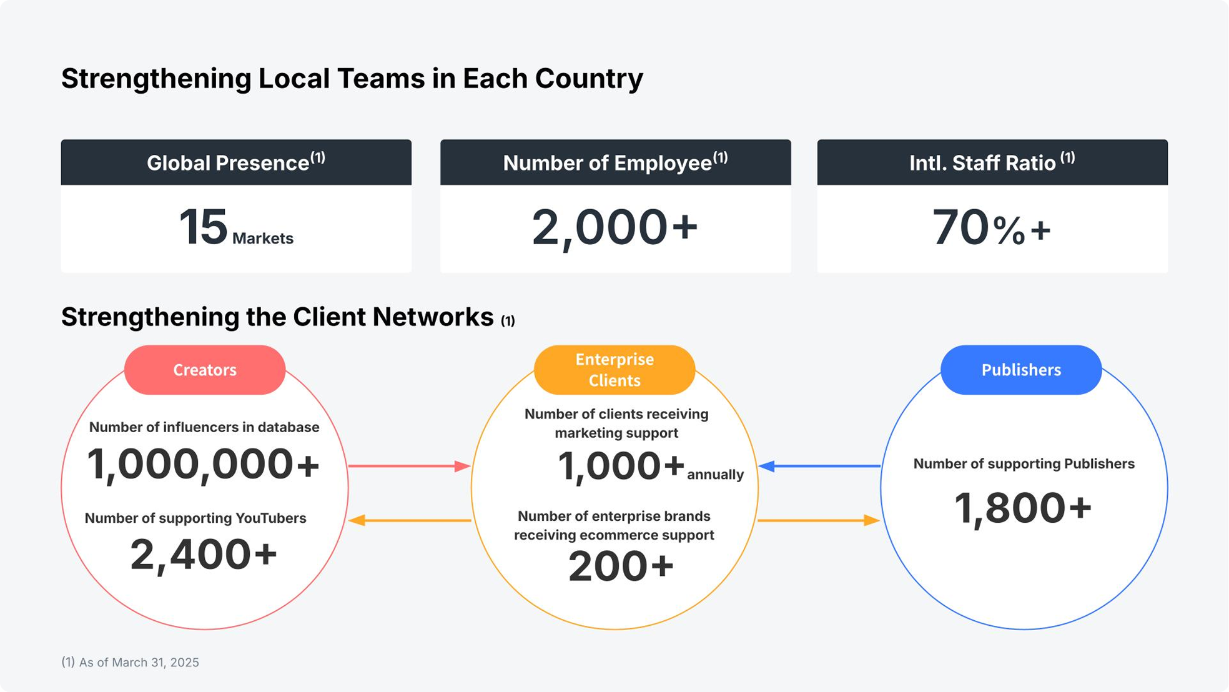Click the 1,000,000+ influencers number
The width and height of the screenshot is (1229, 692).
pyautogui.click(x=204, y=465)
